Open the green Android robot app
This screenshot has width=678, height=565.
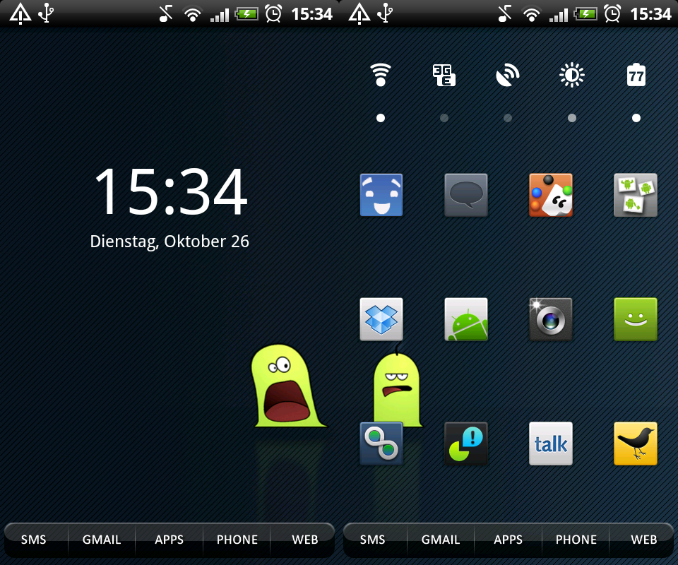pos(466,319)
